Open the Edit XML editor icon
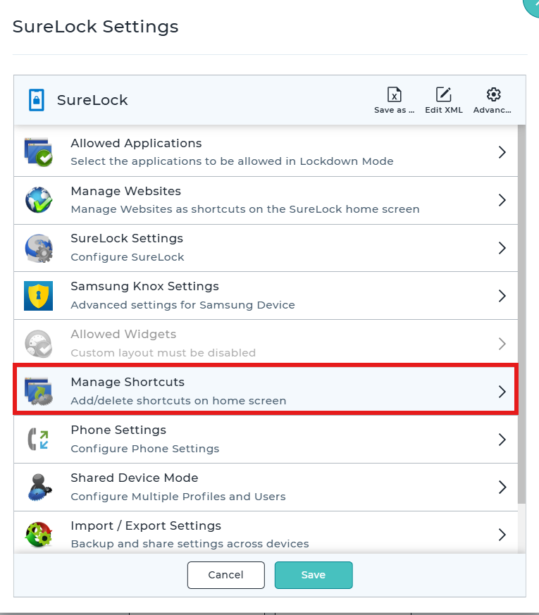 (444, 94)
